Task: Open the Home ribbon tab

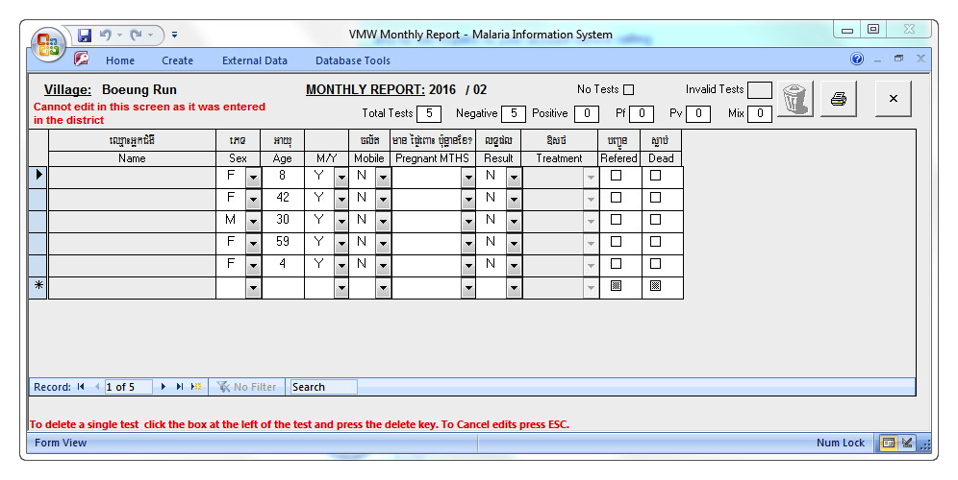Action: [120, 60]
